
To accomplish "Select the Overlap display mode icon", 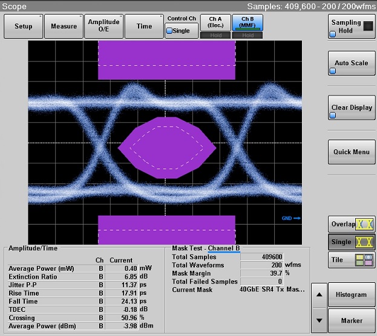I will point(364,224).
